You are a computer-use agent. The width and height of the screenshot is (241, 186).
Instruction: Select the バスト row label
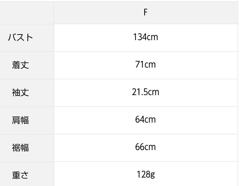point(20,38)
